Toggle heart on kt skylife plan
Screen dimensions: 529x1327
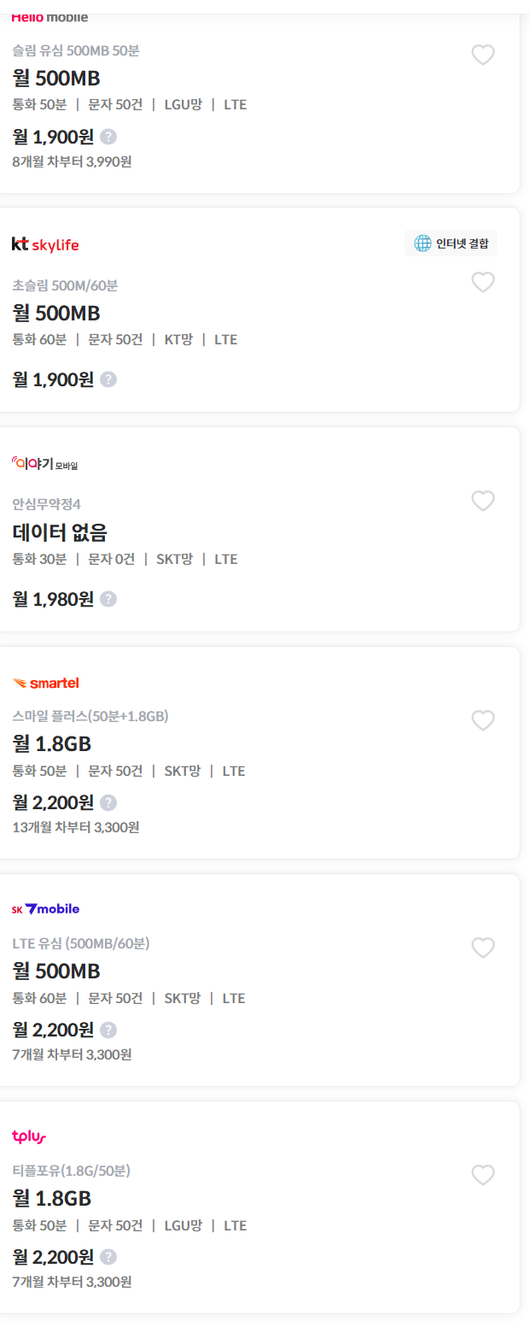[483, 282]
